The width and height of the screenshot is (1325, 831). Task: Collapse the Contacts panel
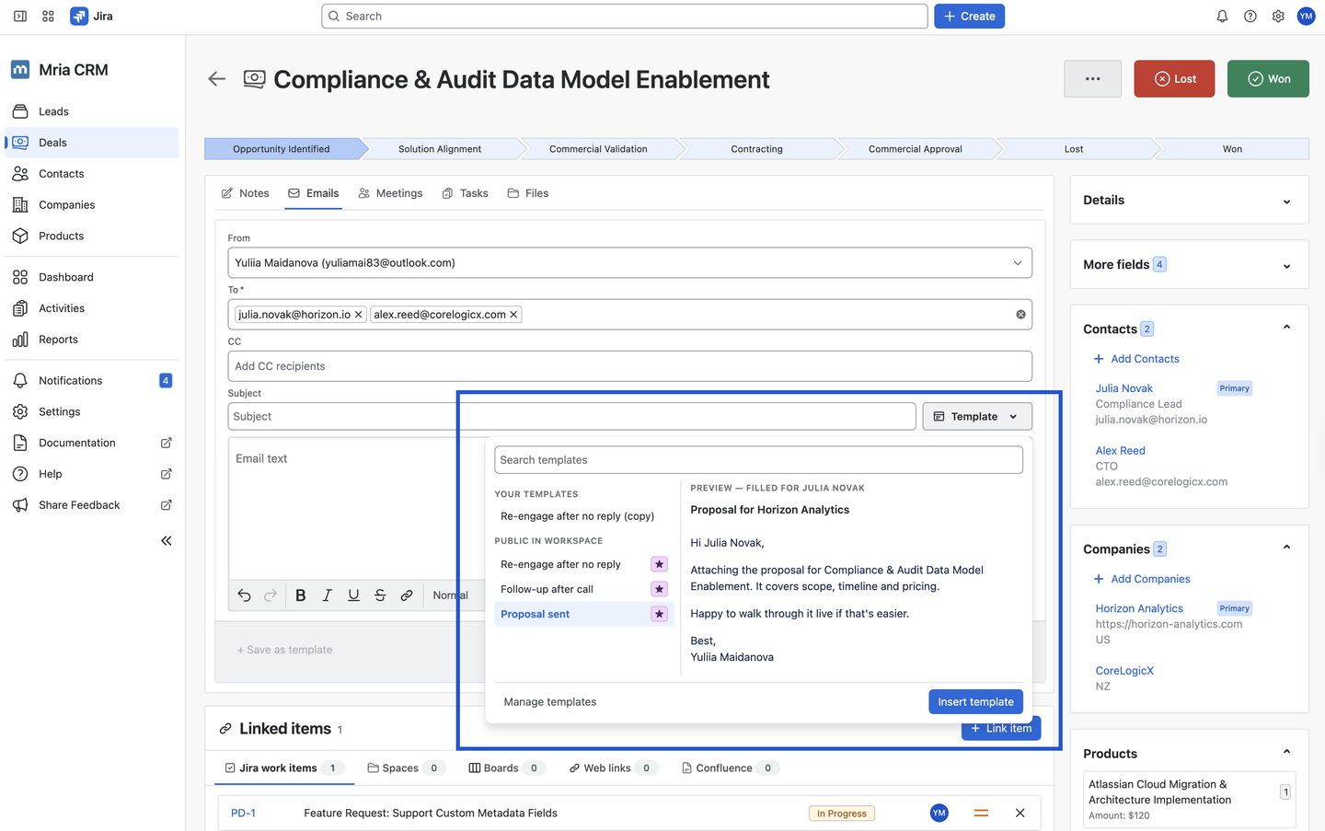pyautogui.click(x=1286, y=329)
